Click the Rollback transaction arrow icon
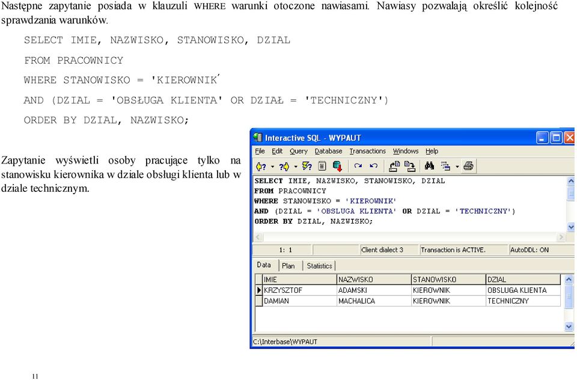The width and height of the screenshot is (577, 380). tap(373, 166)
